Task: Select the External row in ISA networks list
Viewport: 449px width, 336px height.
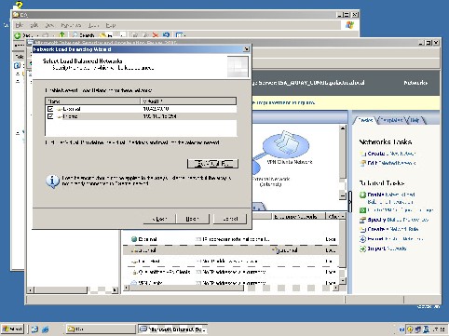Action: (231, 239)
